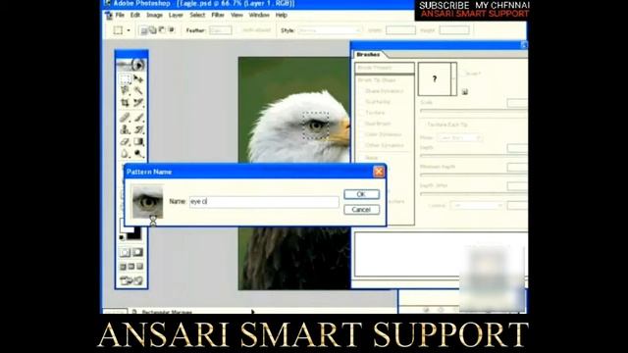The image size is (628, 353).
Task: Create new brush preset icon in Brushes palette
Action: pyautogui.click(x=464, y=92)
